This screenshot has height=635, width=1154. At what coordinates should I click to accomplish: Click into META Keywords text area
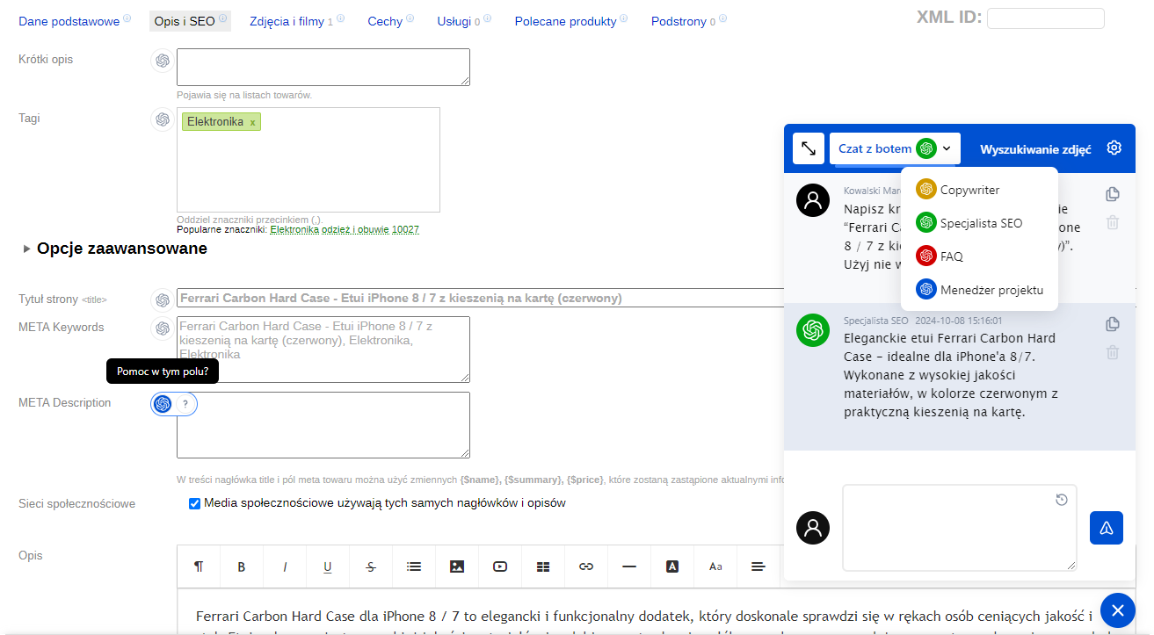pos(323,350)
